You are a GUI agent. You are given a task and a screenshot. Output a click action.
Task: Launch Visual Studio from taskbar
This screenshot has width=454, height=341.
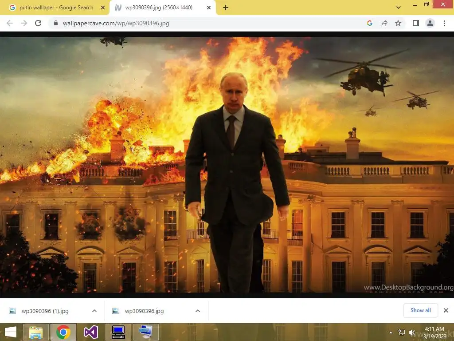(x=90, y=332)
